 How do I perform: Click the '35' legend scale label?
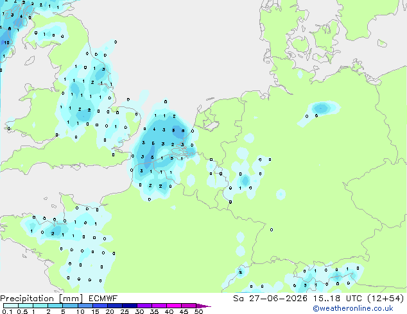[x=154, y=311]
